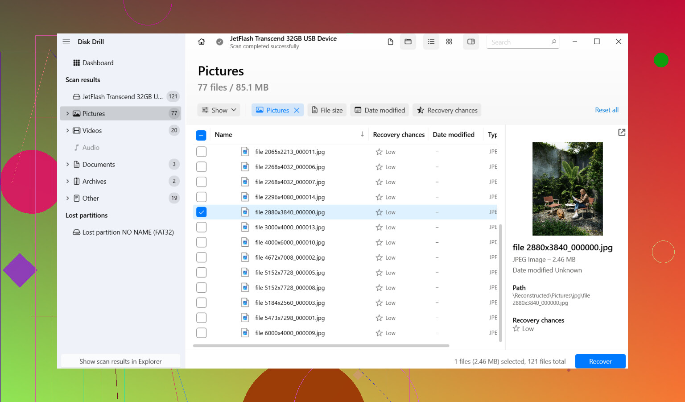Viewport: 685px width, 402px height.
Task: Select the list view layout icon
Action: coord(431,41)
